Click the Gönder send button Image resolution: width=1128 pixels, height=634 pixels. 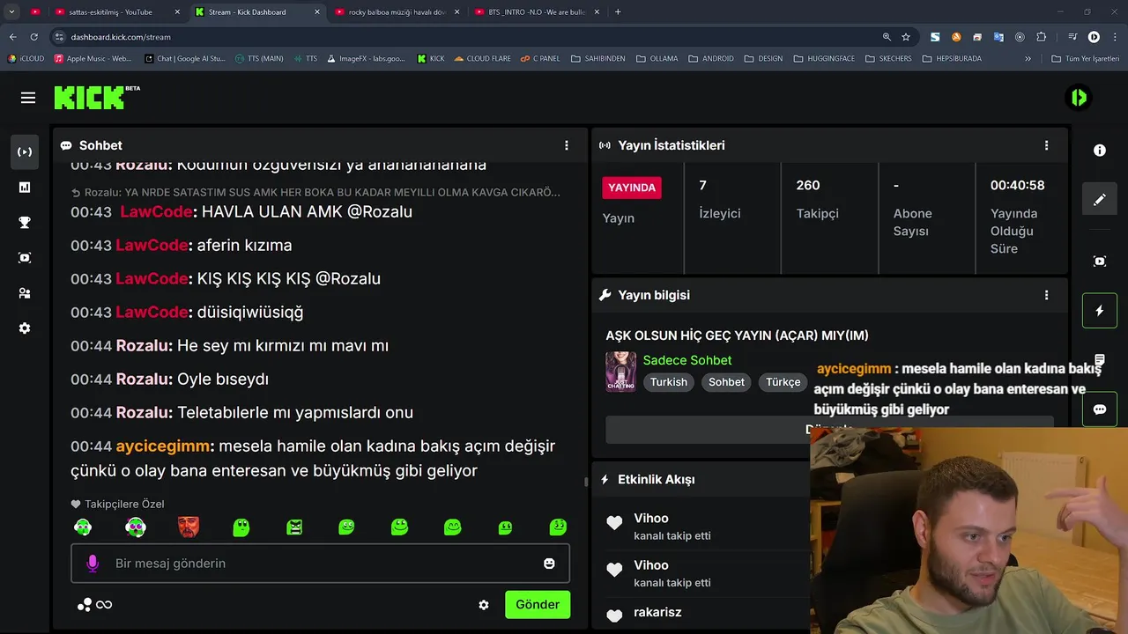pyautogui.click(x=538, y=605)
